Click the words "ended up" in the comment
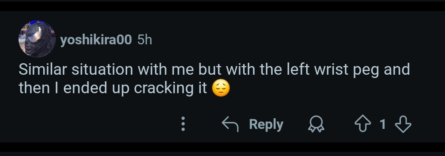The height and width of the screenshot is (156, 445). click(x=96, y=88)
